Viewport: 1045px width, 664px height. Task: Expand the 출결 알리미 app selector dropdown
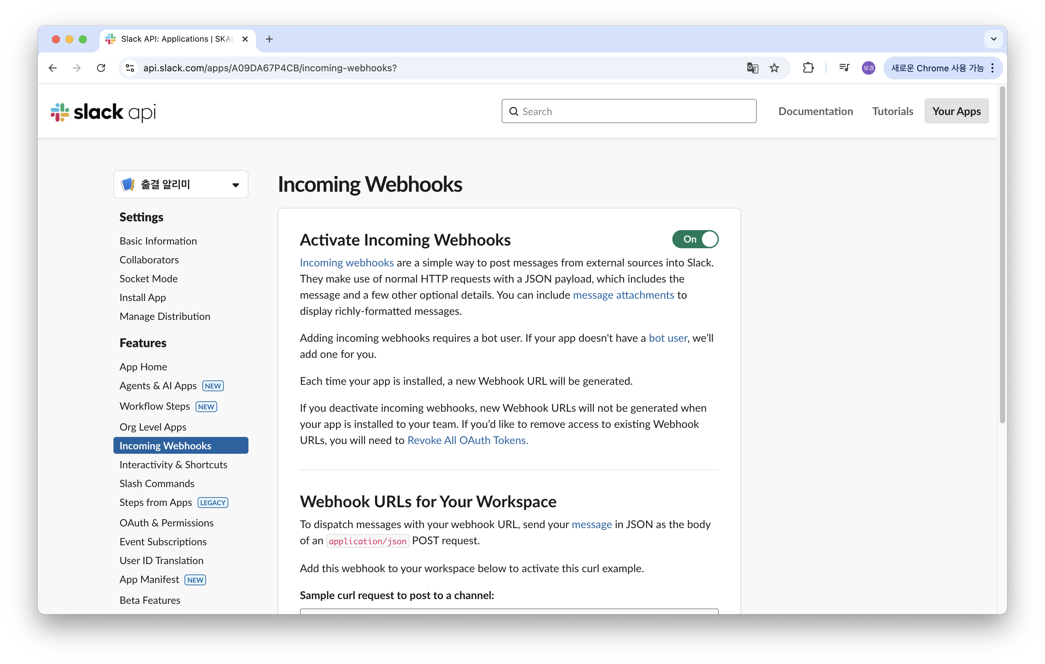coord(181,185)
